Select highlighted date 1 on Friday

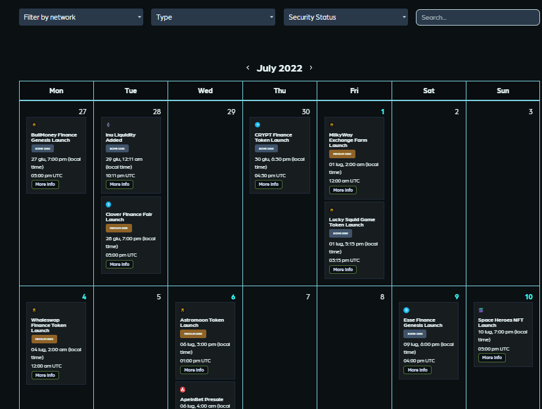pos(382,112)
